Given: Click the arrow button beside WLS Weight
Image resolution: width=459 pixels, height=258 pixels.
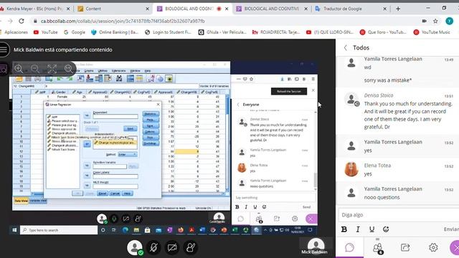Looking at the screenshot, I should [x=87, y=186].
